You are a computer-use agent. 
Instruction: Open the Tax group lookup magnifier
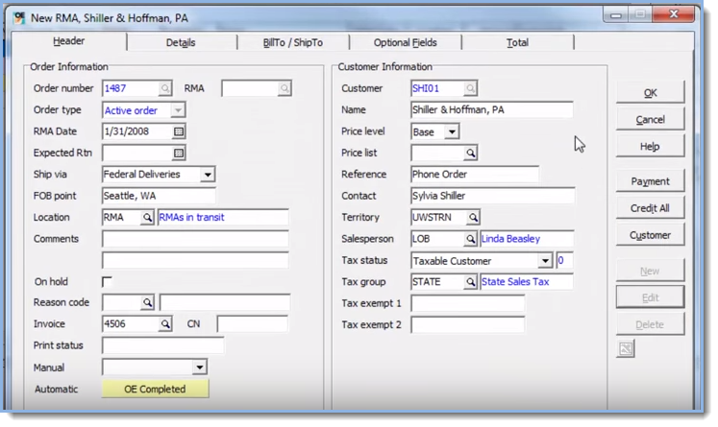pyautogui.click(x=470, y=282)
